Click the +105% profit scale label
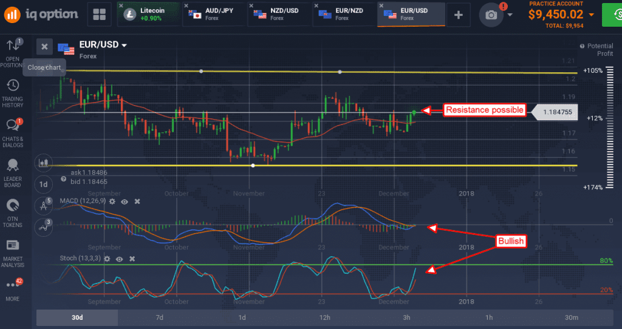Image resolution: width=622 pixels, height=329 pixels. tap(593, 70)
